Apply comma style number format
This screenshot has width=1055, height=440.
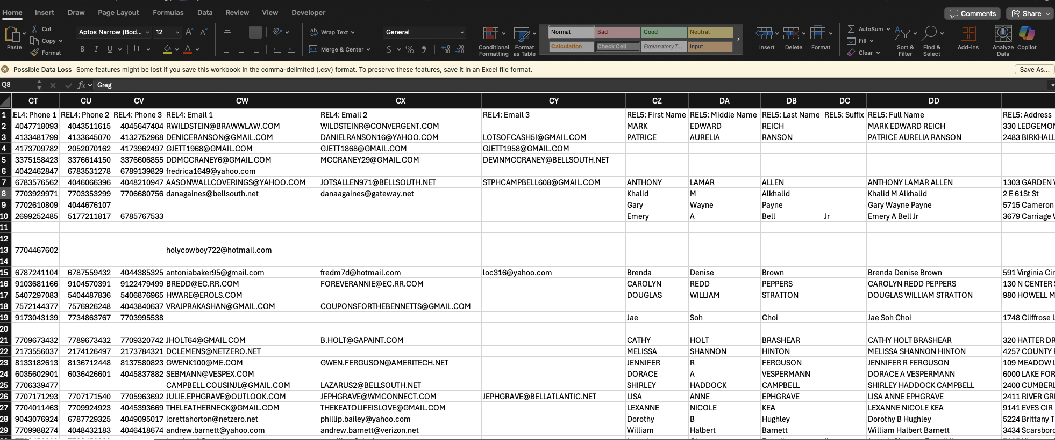[424, 49]
